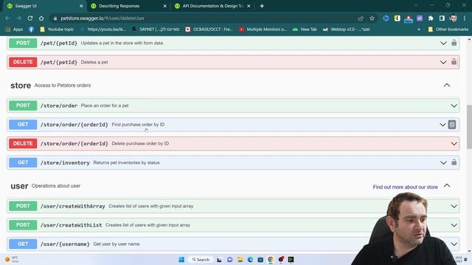Expand GET /store/inventory chevron
This screenshot has height=265, width=472.
pyautogui.click(x=443, y=163)
